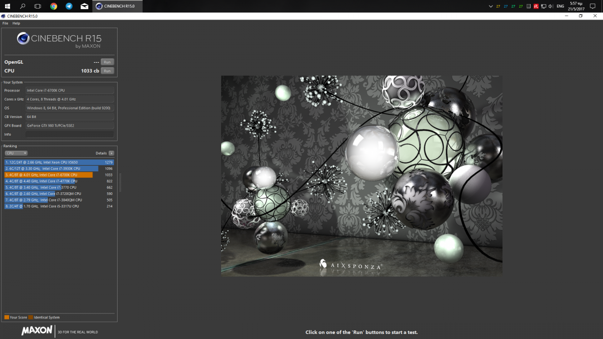The image size is (603, 339).
Task: Show hidden system tray icons
Action: [491, 7]
